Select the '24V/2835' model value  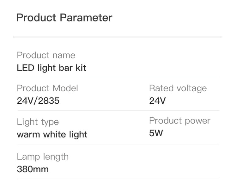click(38, 101)
